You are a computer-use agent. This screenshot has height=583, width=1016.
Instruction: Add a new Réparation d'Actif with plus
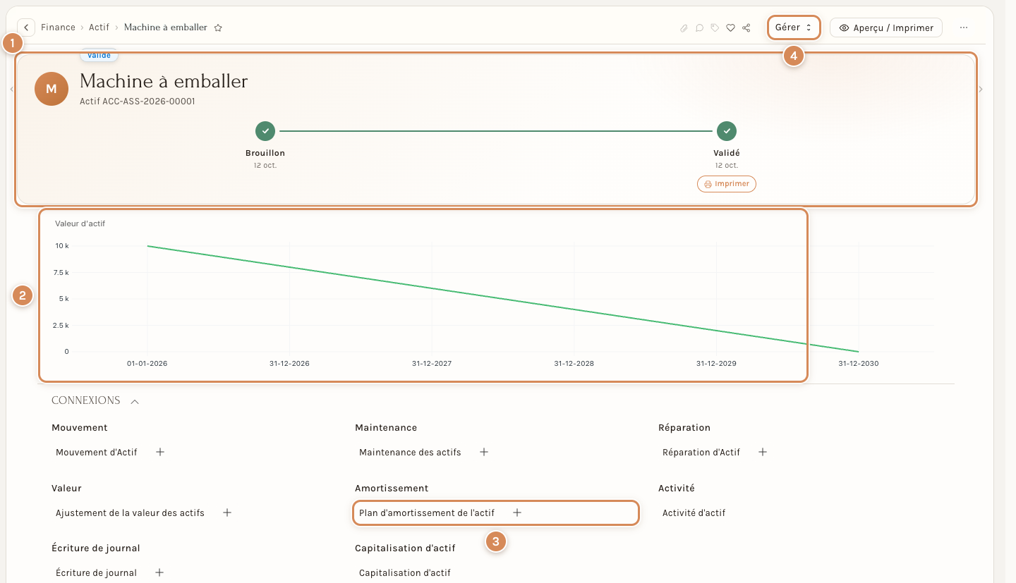[x=763, y=452]
